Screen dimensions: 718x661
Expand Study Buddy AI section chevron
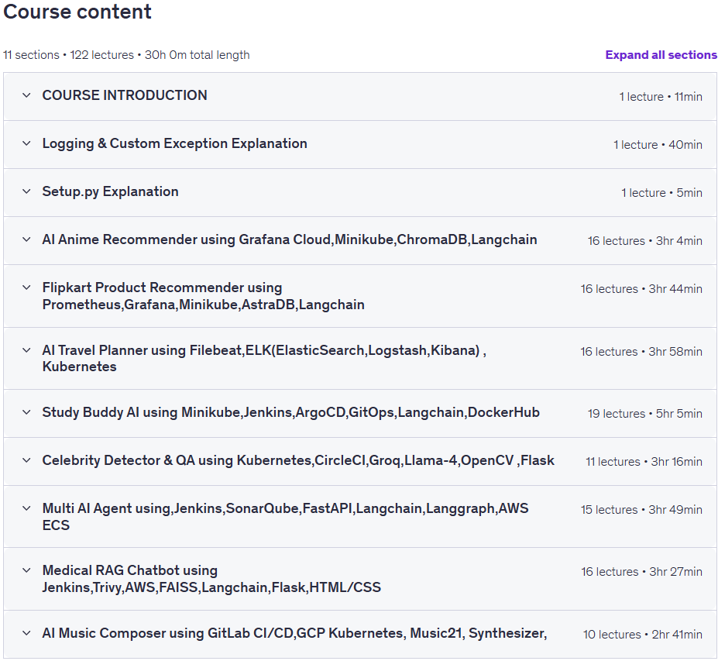pyautogui.click(x=26, y=412)
